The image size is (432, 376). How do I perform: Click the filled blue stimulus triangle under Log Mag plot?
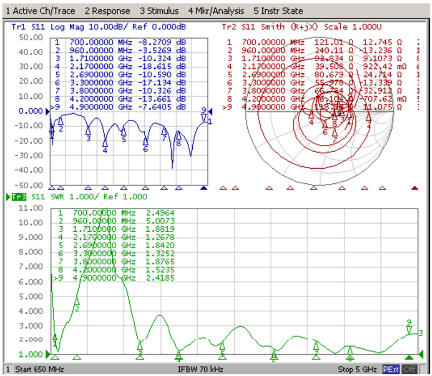click(204, 188)
